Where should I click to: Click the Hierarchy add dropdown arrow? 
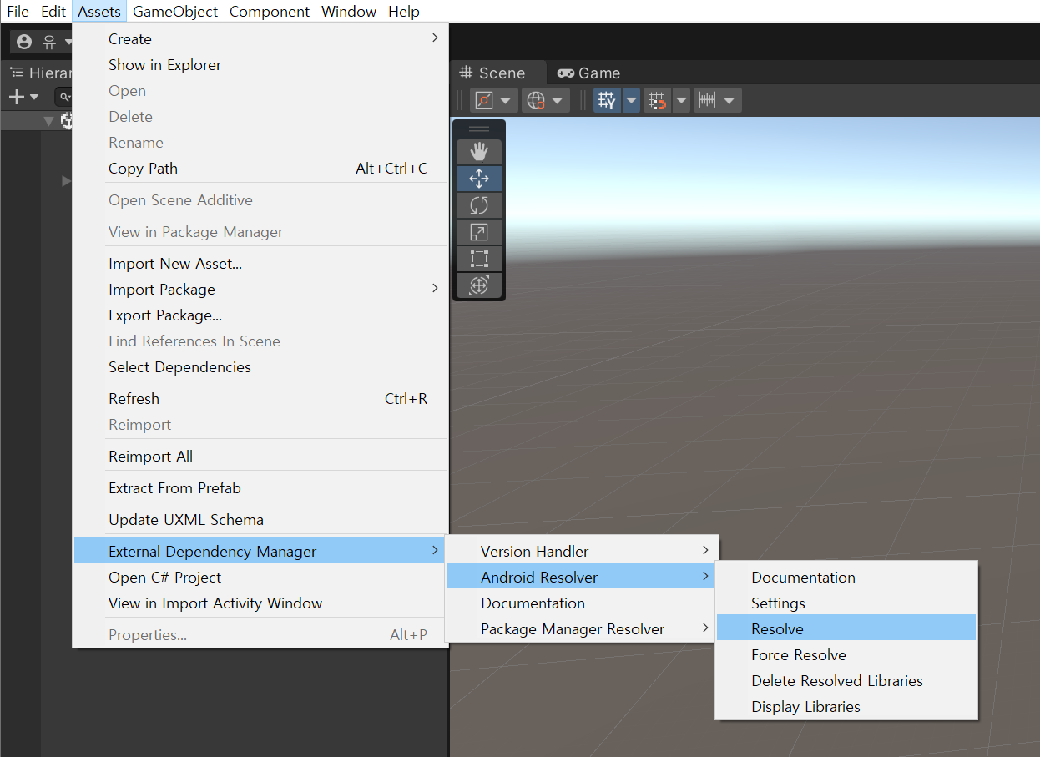tap(34, 97)
